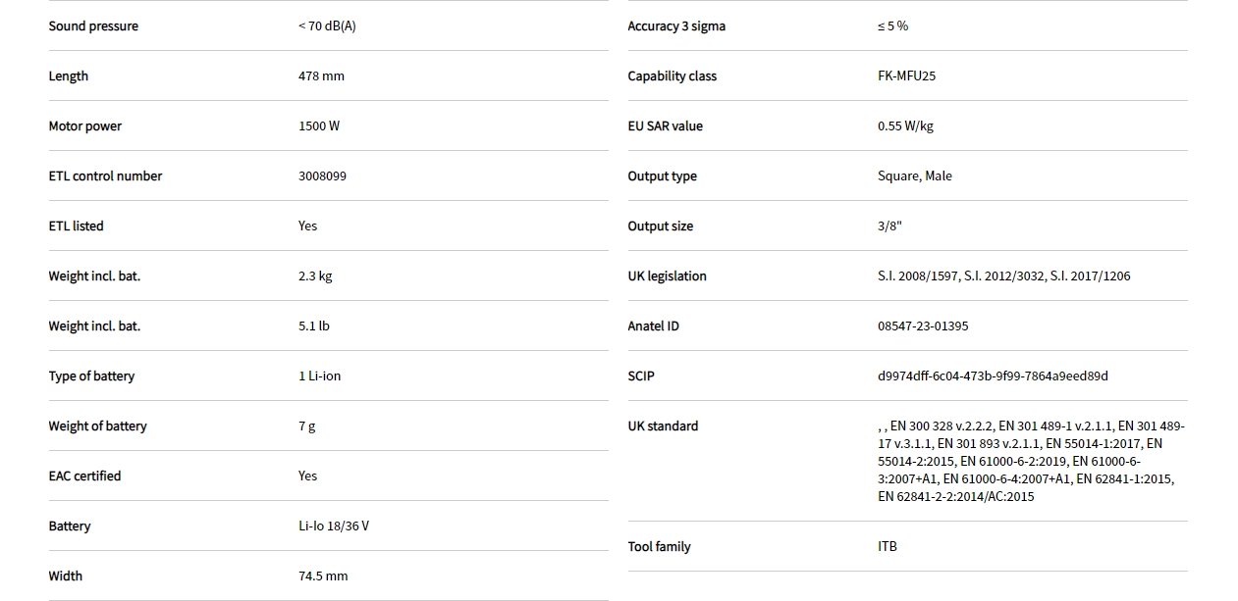Click the Square, Male output type value

click(914, 176)
